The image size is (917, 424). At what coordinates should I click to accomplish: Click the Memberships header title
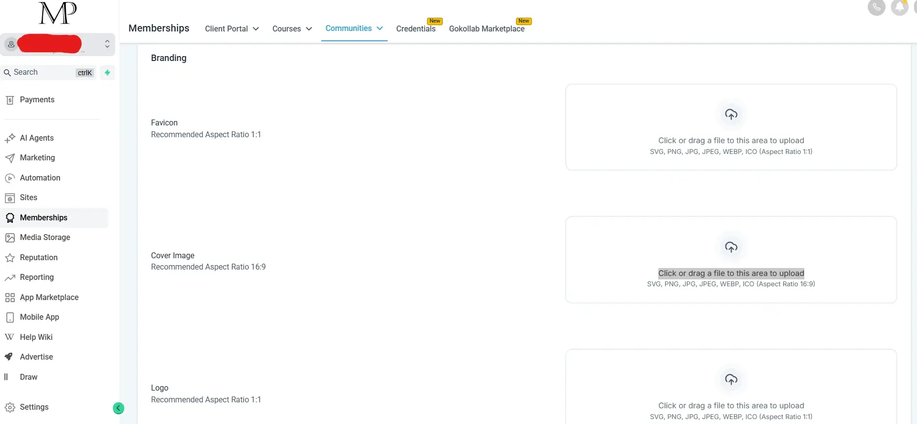159,28
